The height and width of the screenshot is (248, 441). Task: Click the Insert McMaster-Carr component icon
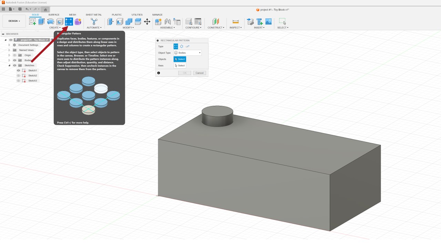click(x=259, y=22)
